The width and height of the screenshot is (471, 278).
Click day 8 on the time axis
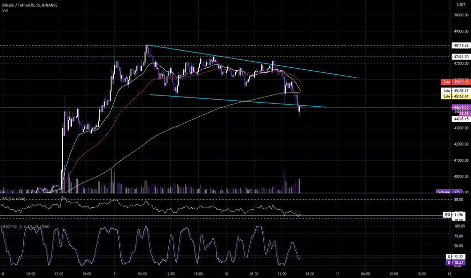(x=3, y=274)
